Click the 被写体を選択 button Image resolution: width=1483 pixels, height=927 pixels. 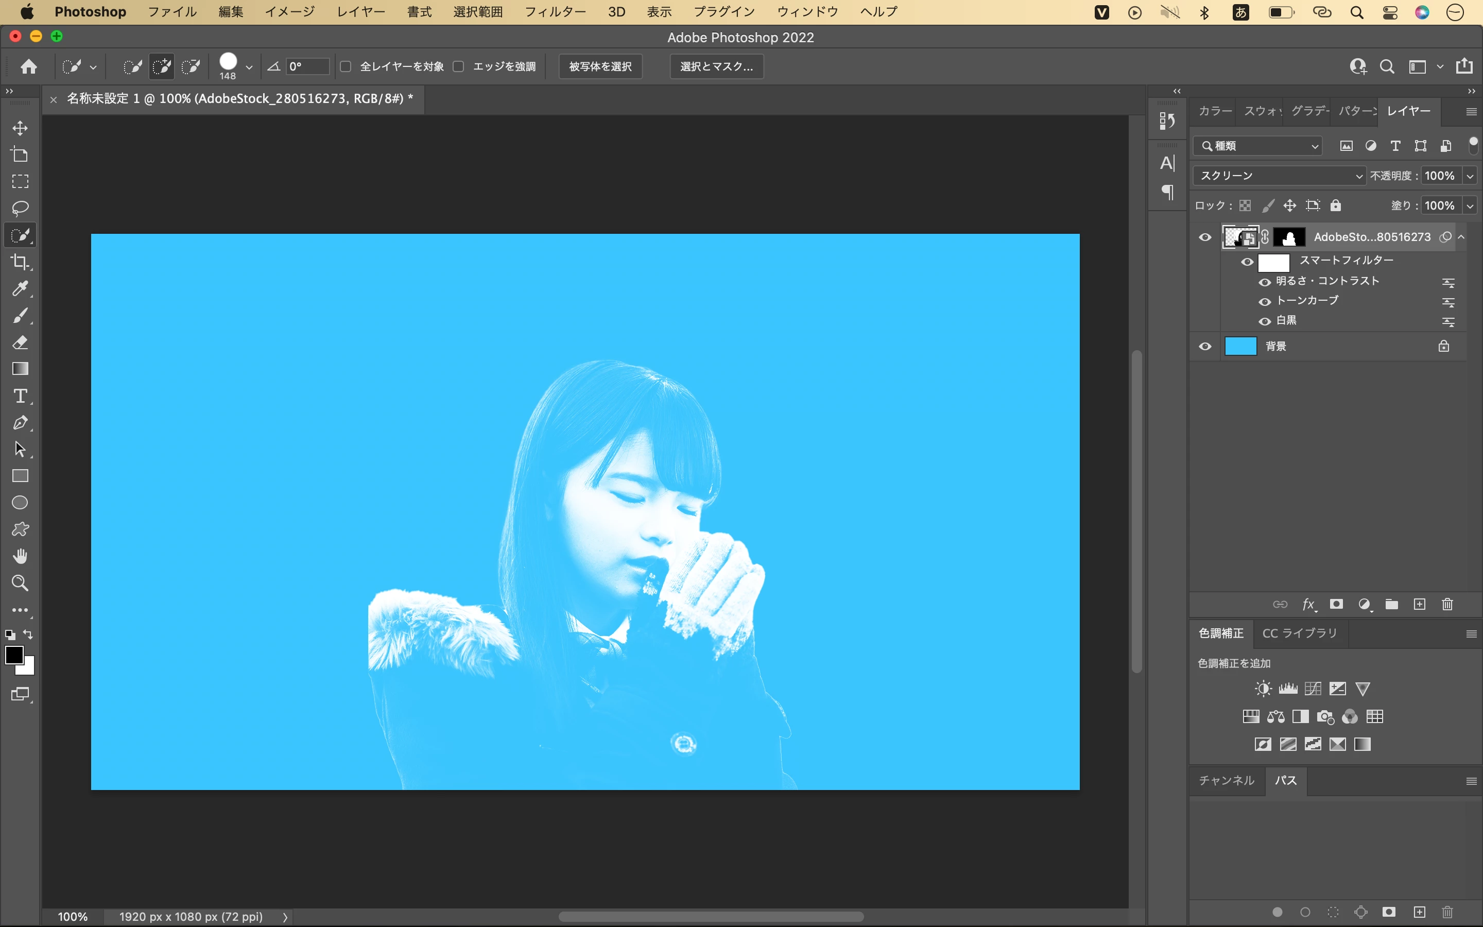[x=600, y=66]
